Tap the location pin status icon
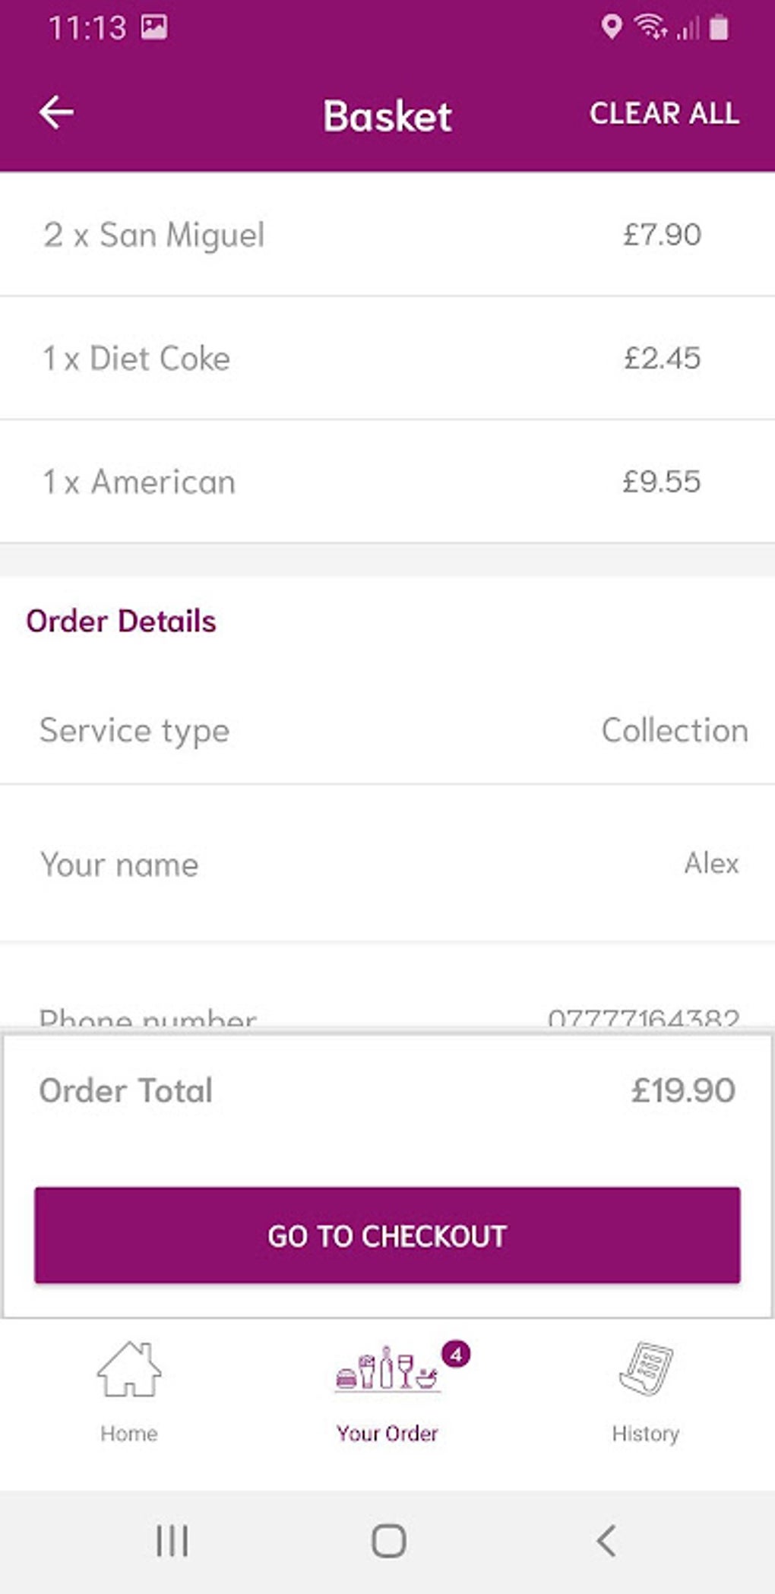Viewport: 775px width, 1594px height. pyautogui.click(x=611, y=27)
